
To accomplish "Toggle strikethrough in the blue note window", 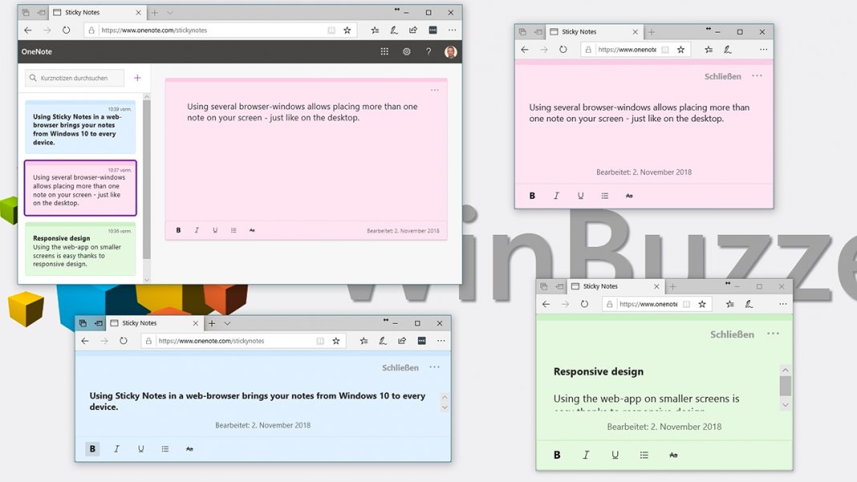I will click(189, 448).
